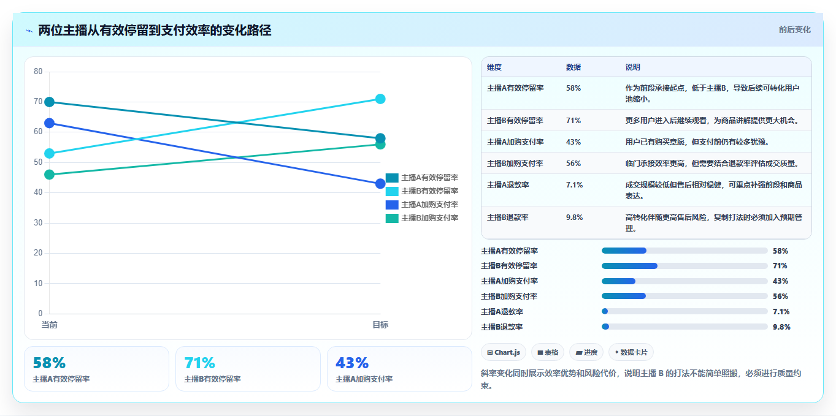836x416 pixels.
Task: Click the 目标 x-axis label
Action: coord(380,325)
